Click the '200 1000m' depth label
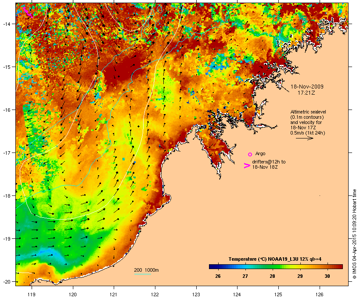This screenshot has height=298, width=360. (x=146, y=270)
